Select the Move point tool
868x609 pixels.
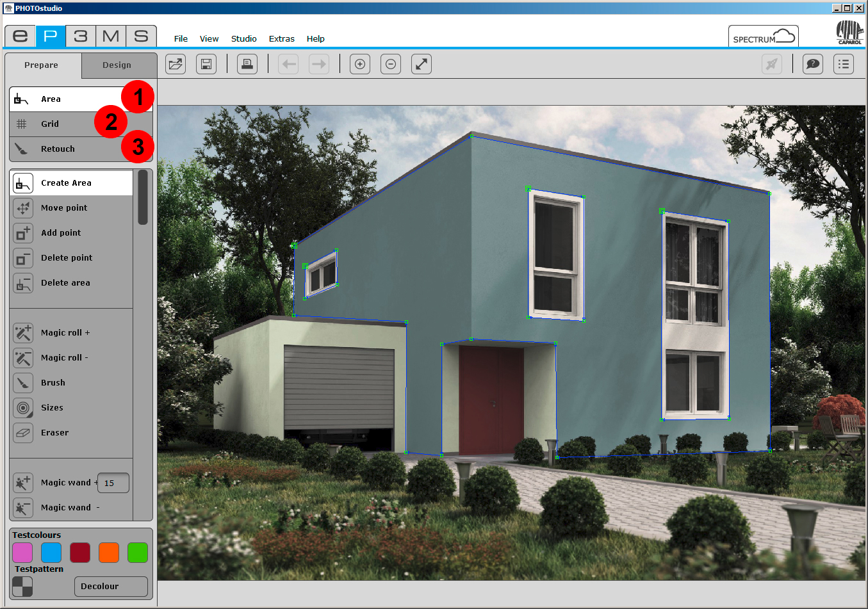point(71,208)
